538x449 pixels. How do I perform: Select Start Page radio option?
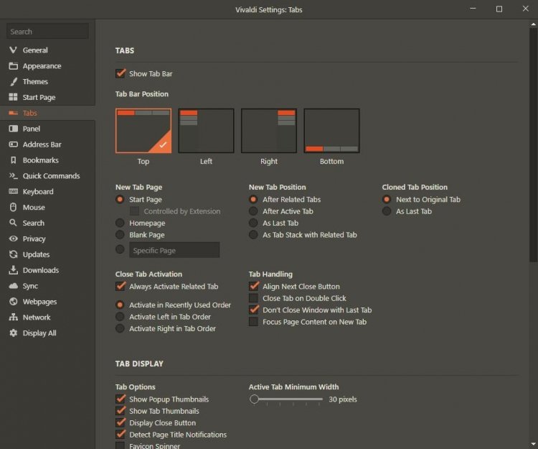pyautogui.click(x=120, y=199)
